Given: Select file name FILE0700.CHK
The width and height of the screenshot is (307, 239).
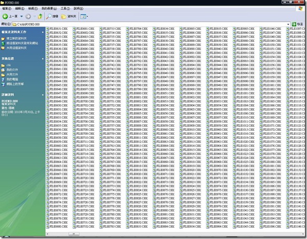Looking at the screenshot, I should [x=85, y=102].
